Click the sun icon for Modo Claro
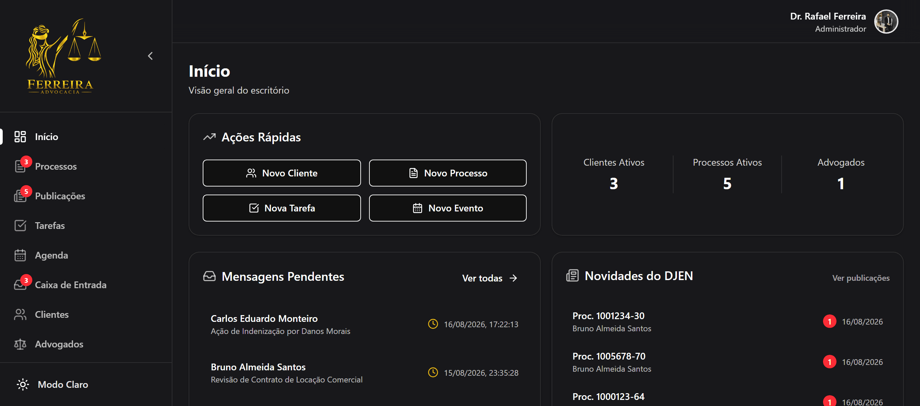 (23, 384)
